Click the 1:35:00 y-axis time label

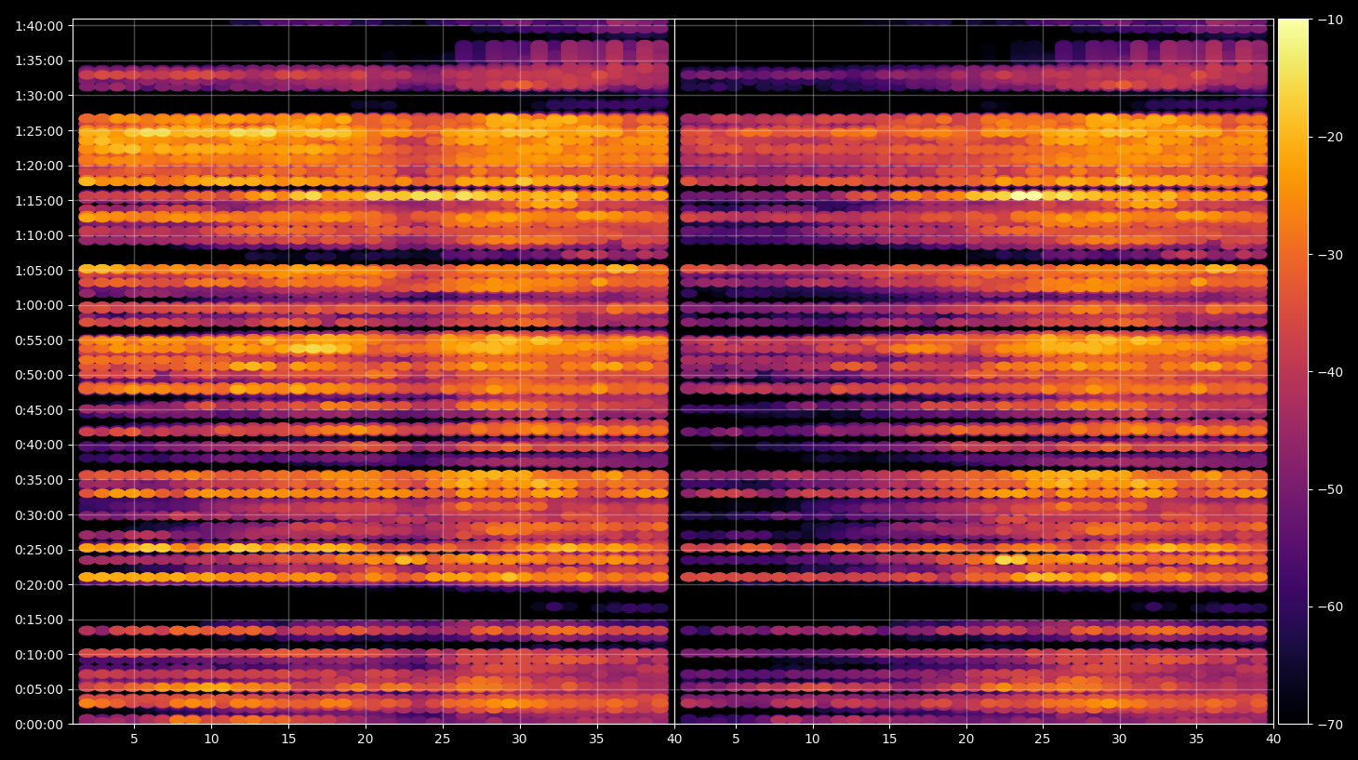click(39, 61)
